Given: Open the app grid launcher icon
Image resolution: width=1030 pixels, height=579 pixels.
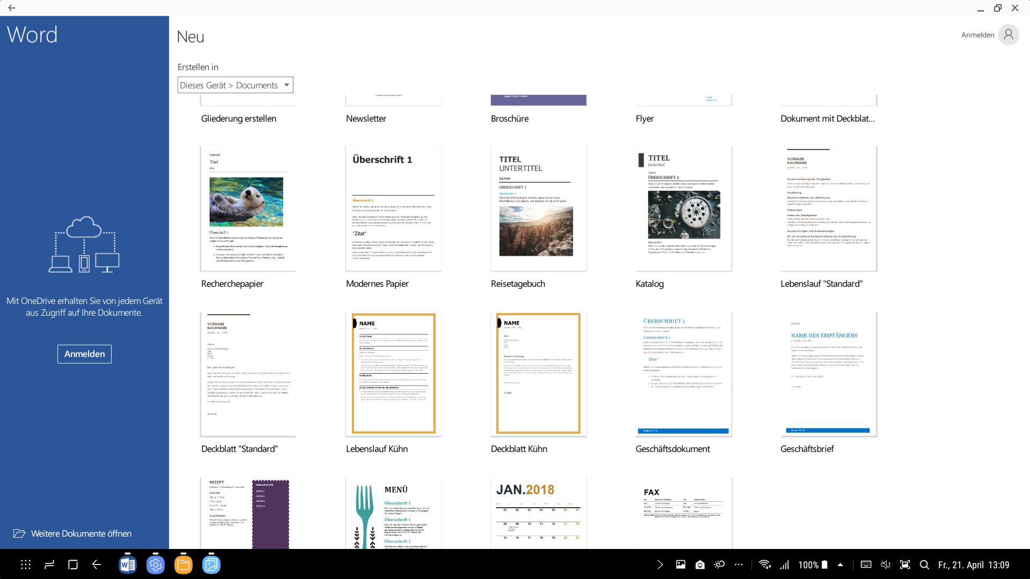Looking at the screenshot, I should point(26,565).
